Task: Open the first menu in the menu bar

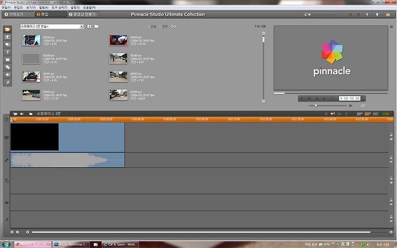Action: [x=6, y=8]
